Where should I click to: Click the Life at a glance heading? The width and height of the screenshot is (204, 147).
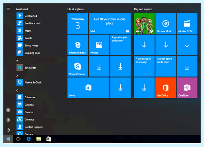pyautogui.click(x=75, y=9)
